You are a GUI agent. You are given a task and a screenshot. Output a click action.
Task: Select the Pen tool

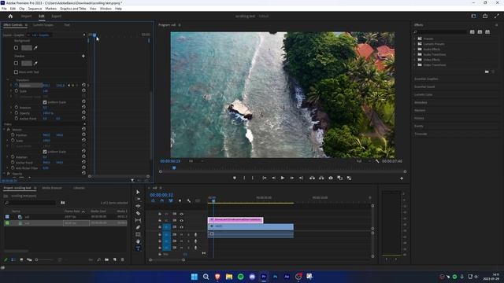pos(138,227)
